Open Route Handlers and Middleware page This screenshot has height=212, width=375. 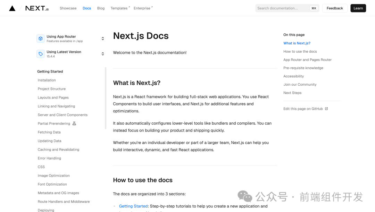click(x=64, y=202)
